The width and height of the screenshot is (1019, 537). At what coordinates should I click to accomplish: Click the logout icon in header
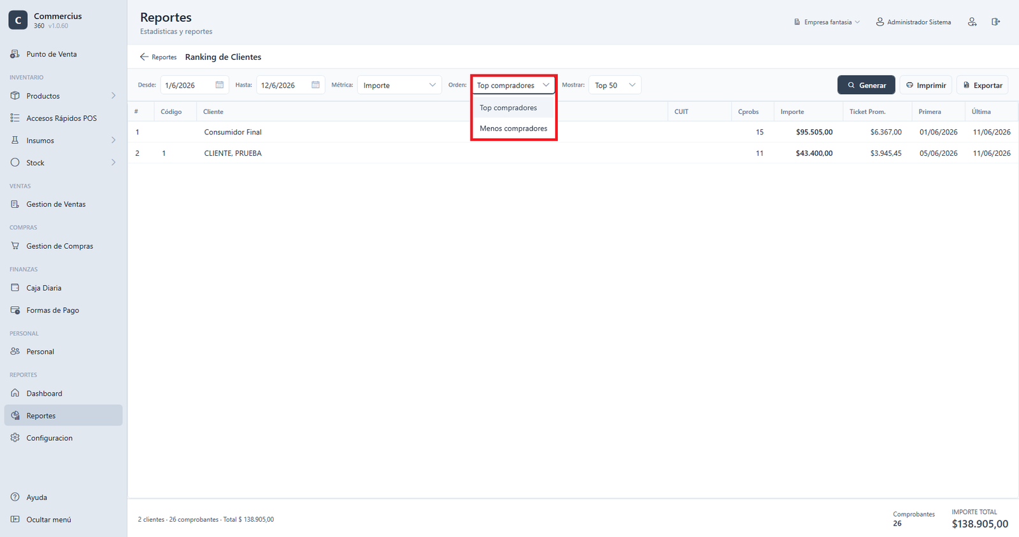coord(995,22)
